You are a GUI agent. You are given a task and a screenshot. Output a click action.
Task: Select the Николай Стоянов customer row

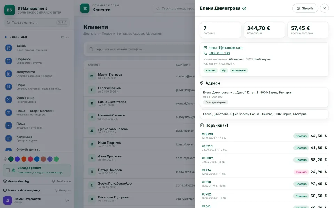click(x=139, y=117)
